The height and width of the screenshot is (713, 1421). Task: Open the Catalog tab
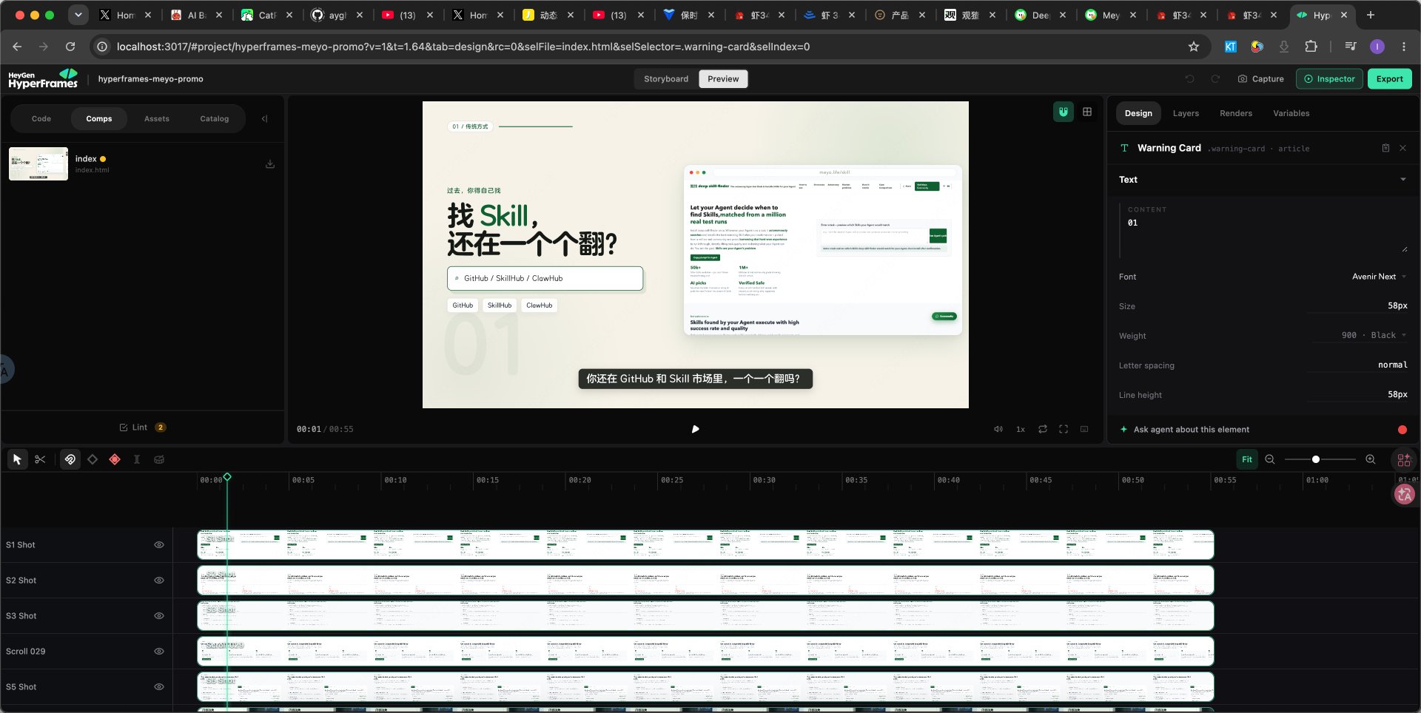[x=215, y=118]
